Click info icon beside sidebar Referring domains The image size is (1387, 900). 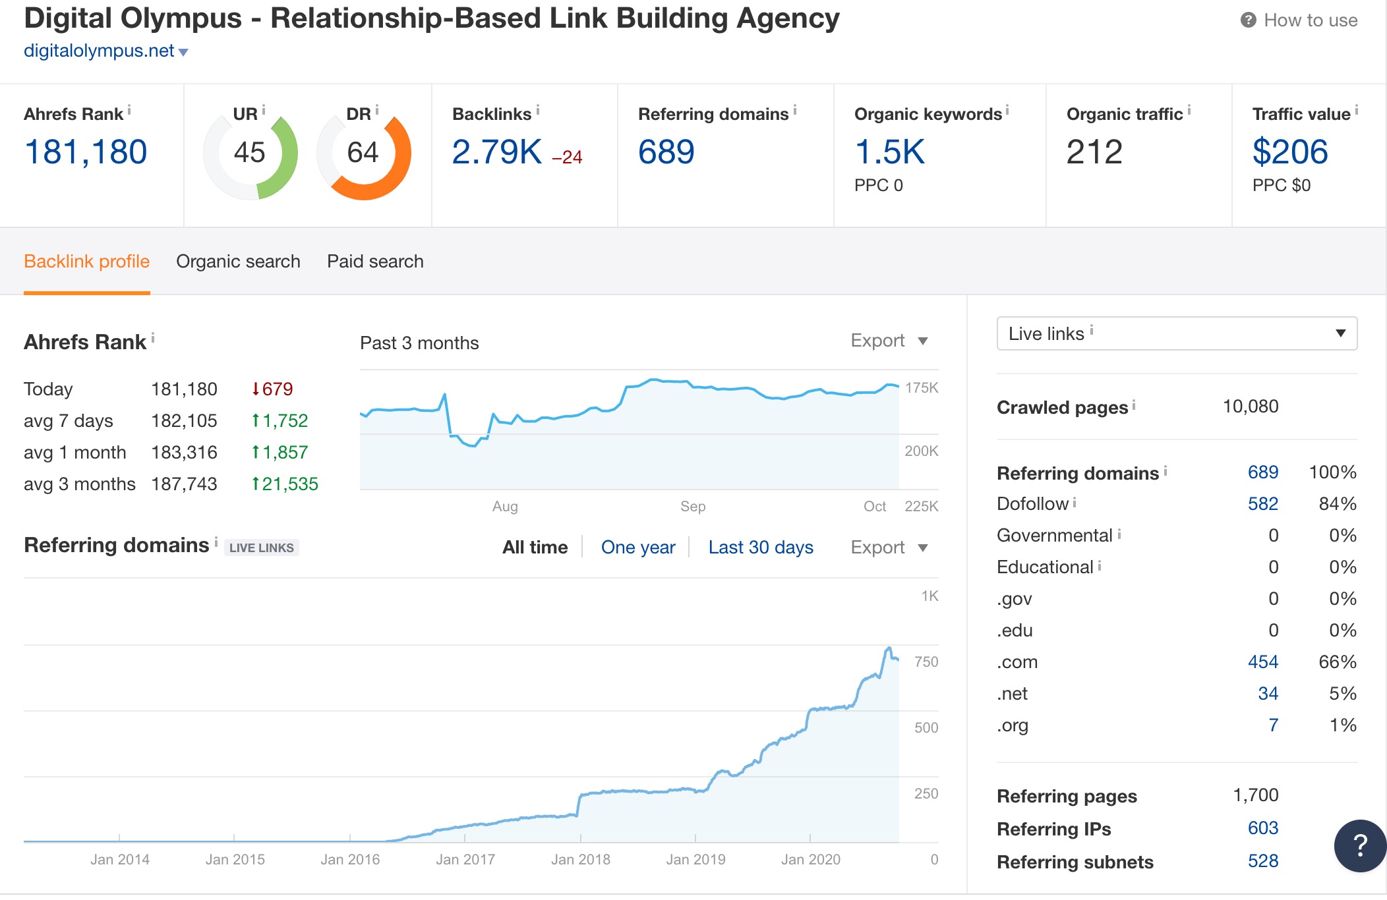[x=1166, y=470]
